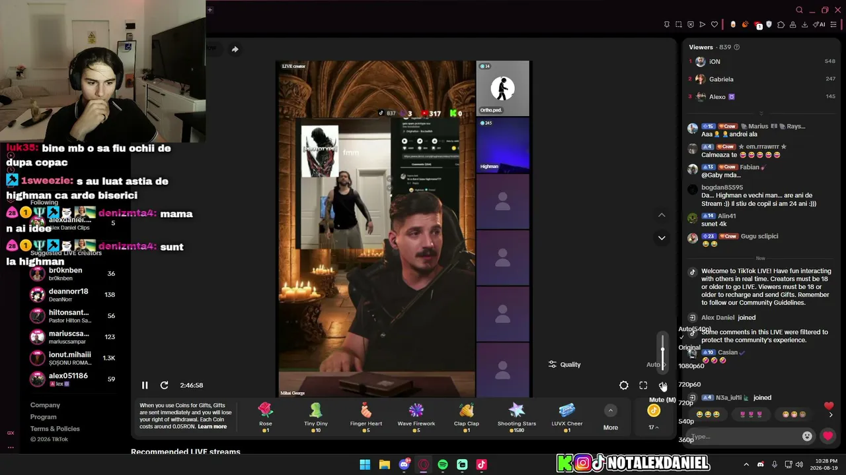
Task: Send a Tiny Diny gift
Action: (x=316, y=417)
